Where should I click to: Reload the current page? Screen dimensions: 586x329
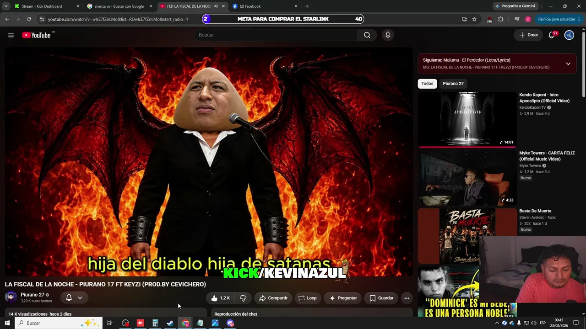[x=29, y=19]
